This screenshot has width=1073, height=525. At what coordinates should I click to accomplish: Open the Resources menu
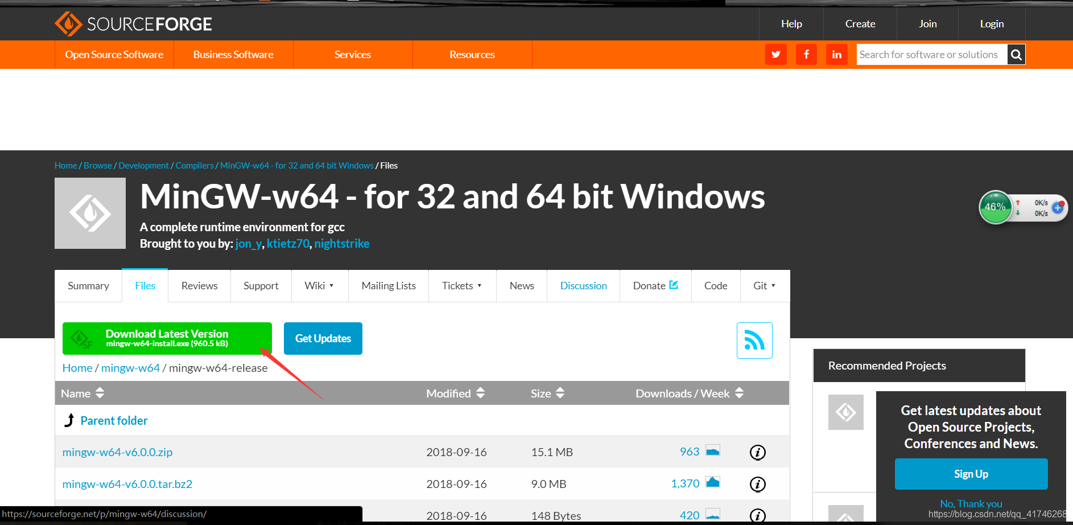click(x=472, y=55)
